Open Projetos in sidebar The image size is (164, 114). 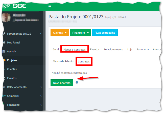pos(12,60)
